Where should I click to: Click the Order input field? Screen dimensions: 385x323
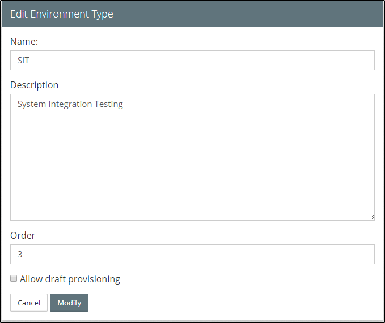tap(192, 255)
